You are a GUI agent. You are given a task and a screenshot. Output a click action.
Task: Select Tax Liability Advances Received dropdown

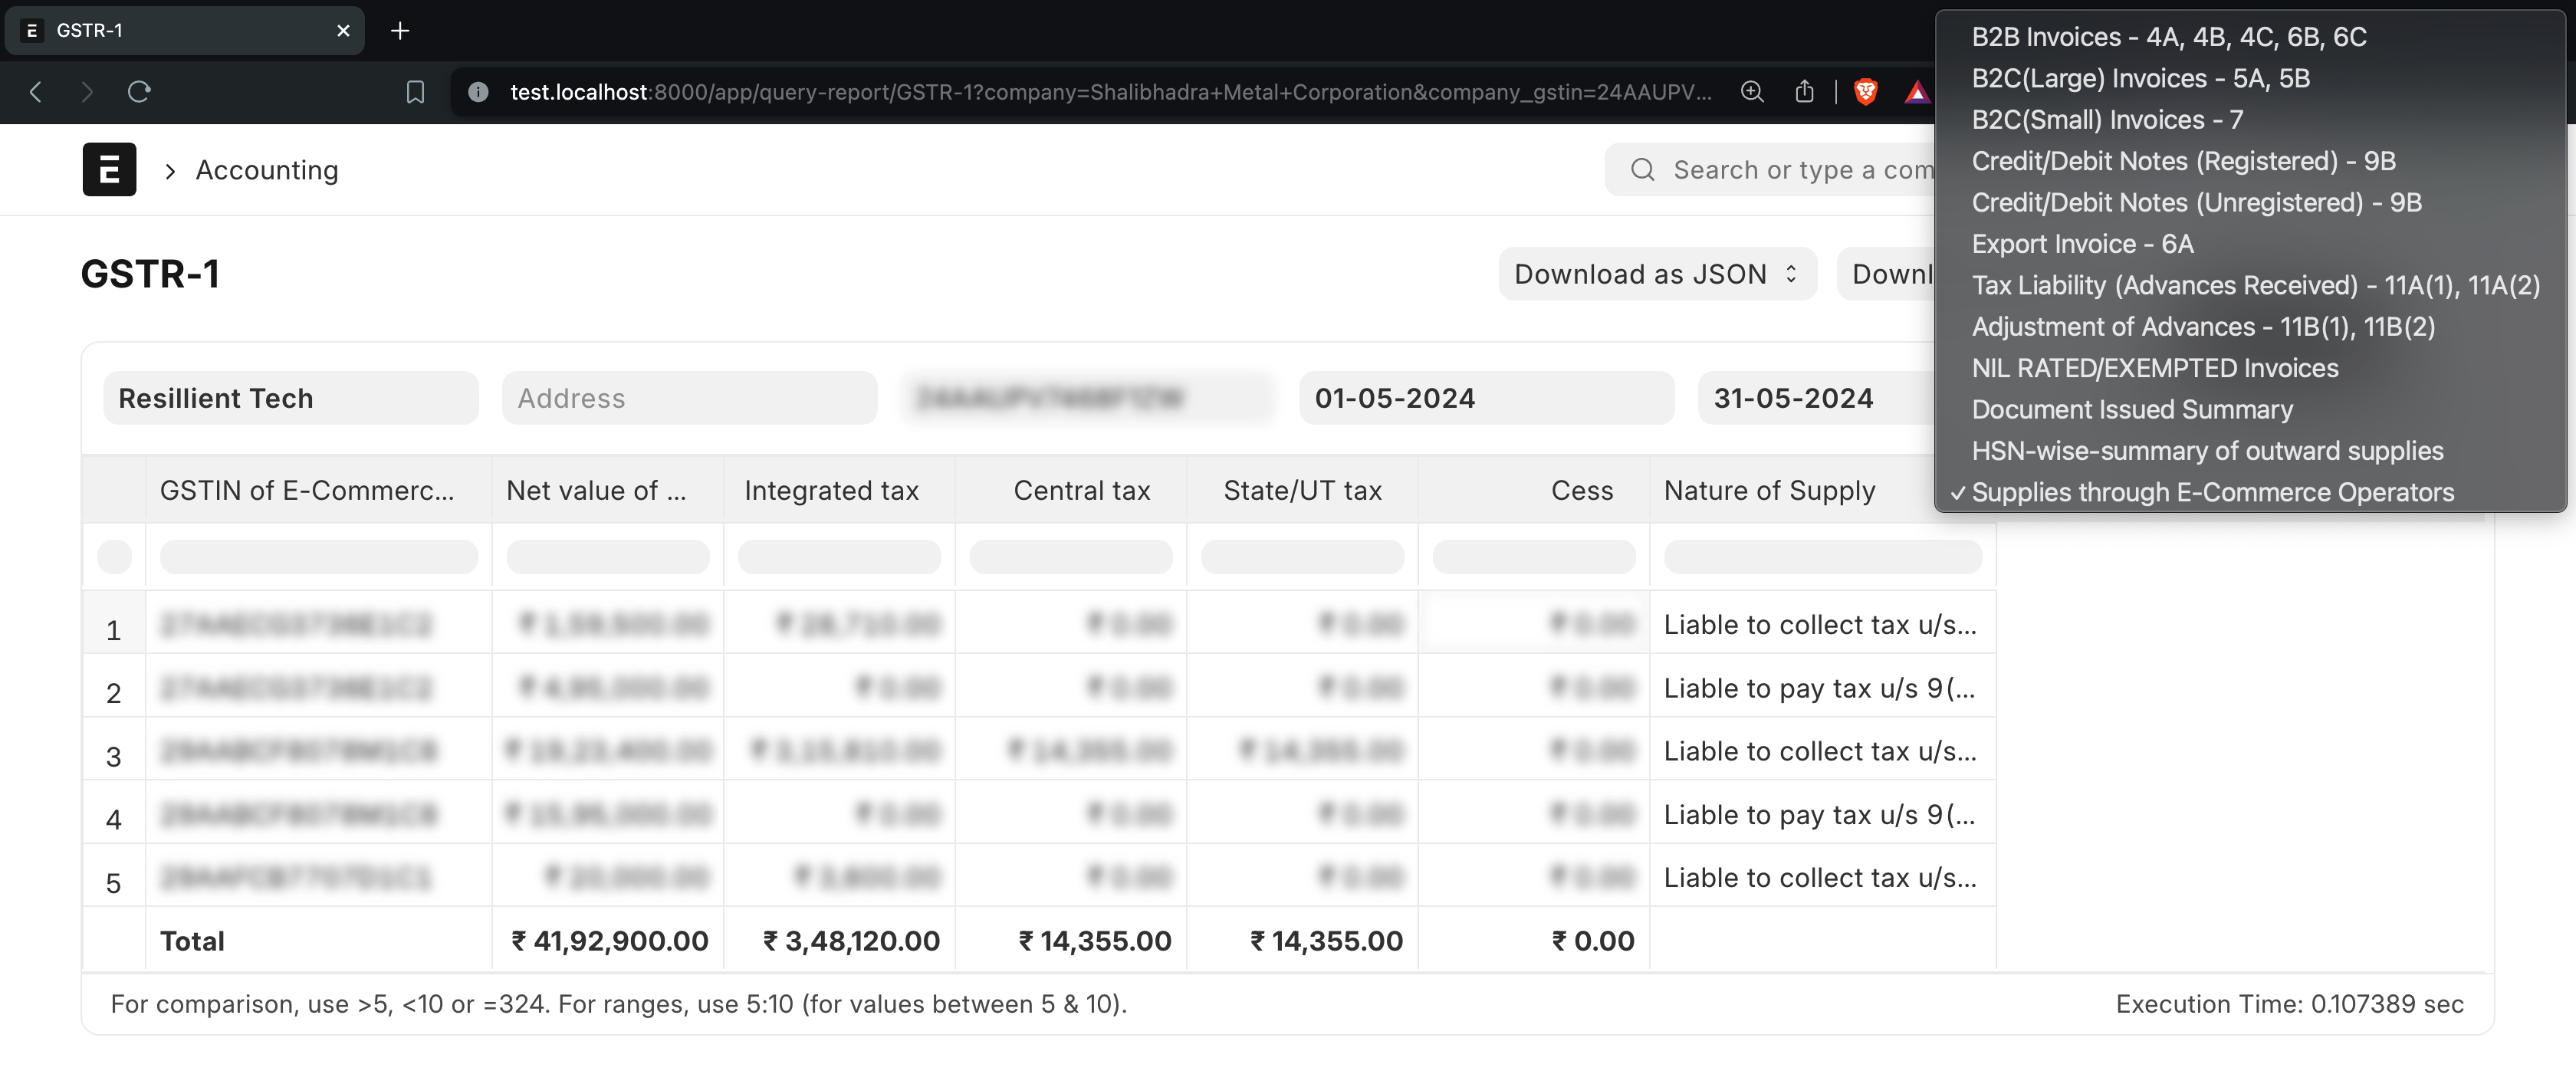tap(2257, 284)
